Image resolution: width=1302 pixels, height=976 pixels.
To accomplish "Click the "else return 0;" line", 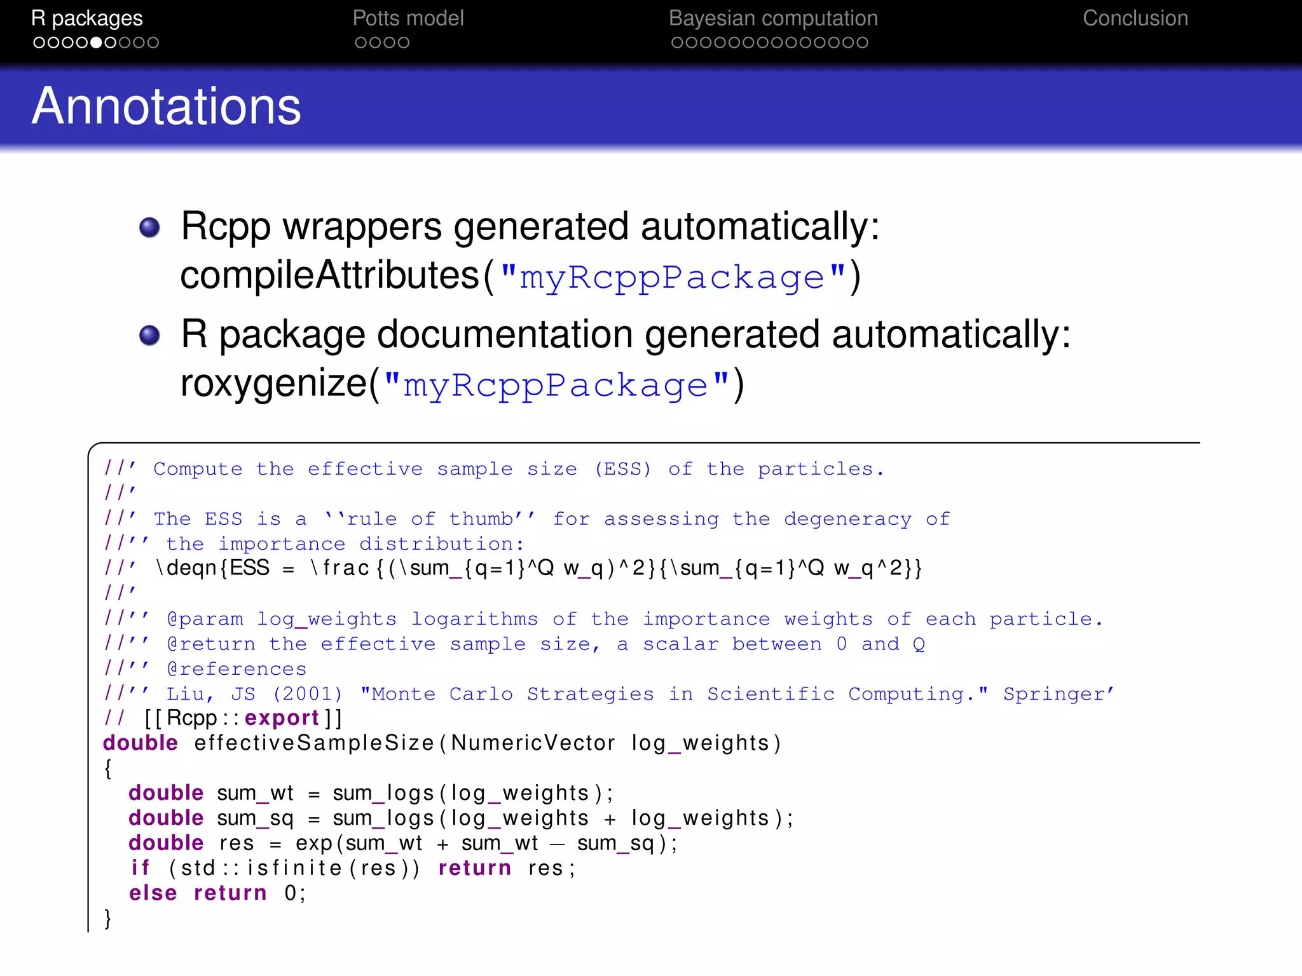I will 217,893.
